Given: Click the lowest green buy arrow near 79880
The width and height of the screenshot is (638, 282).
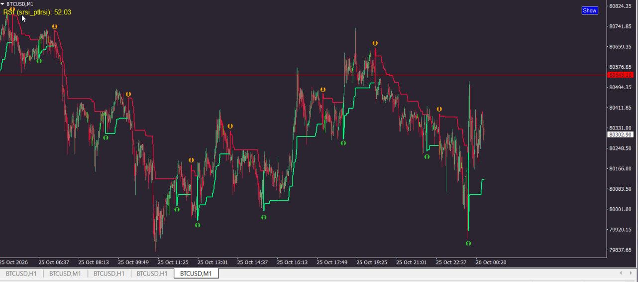Looking at the screenshot, I should click(468, 244).
